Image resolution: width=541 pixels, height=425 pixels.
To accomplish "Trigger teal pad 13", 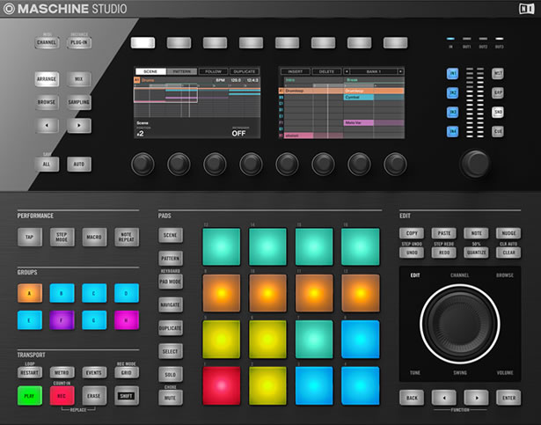I will pos(221,246).
